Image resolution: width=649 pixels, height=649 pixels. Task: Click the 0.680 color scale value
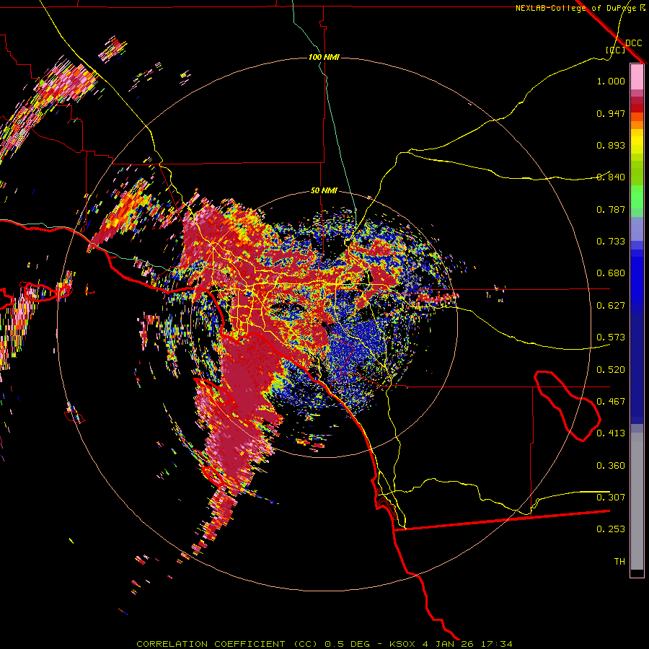click(x=611, y=273)
